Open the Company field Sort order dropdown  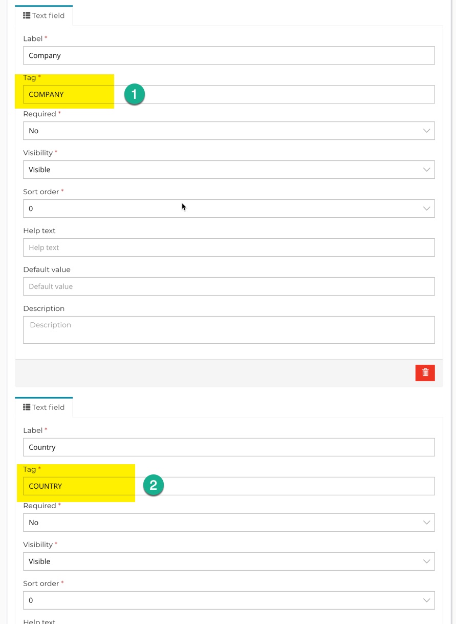point(229,209)
